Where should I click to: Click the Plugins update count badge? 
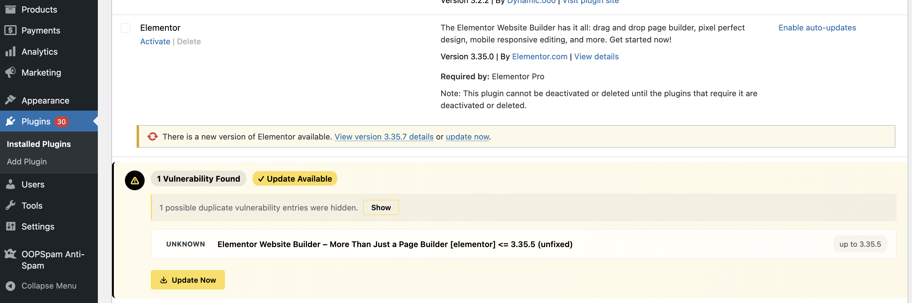pos(61,122)
